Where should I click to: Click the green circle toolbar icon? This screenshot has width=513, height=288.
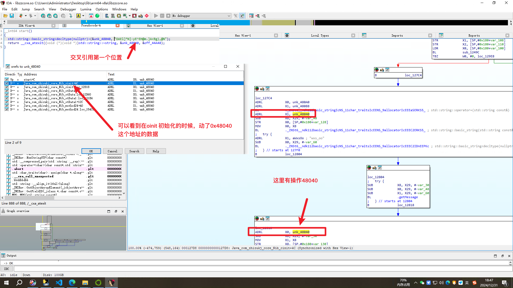97,16
